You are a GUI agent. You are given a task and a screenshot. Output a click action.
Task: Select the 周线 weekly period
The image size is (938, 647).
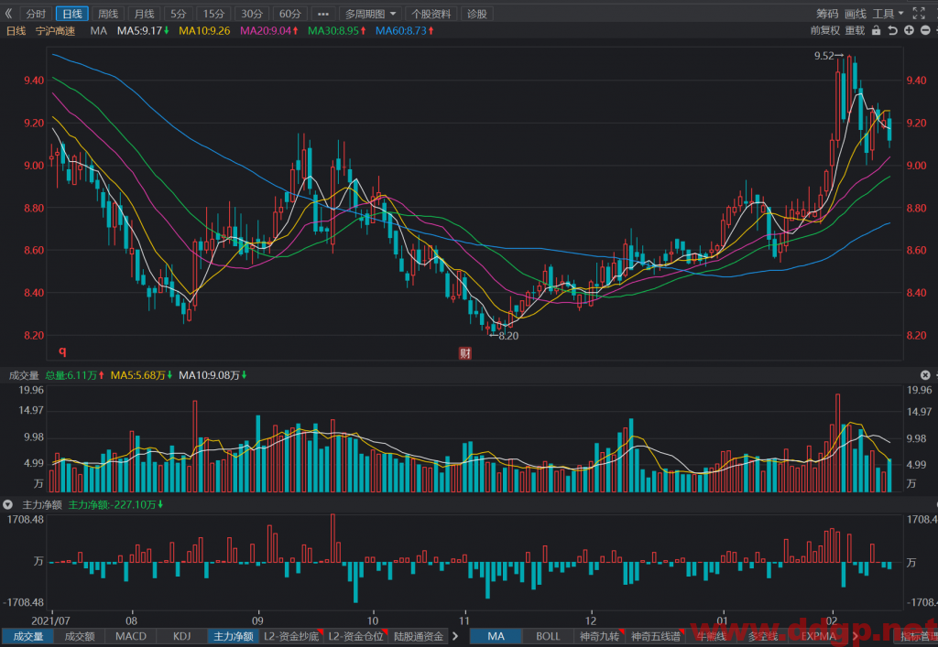point(108,14)
